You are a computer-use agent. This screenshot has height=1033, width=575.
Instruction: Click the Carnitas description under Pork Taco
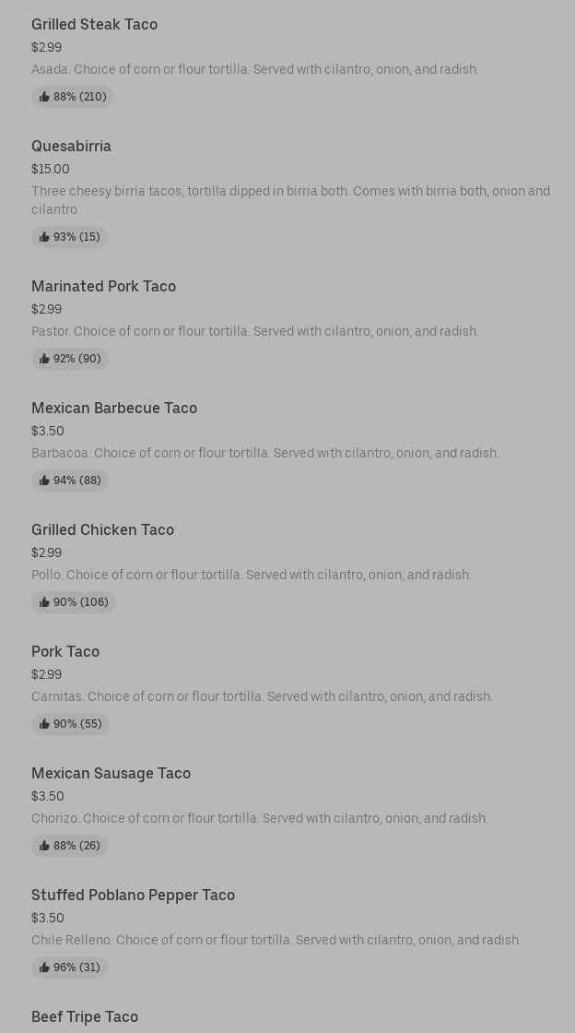[262, 697]
